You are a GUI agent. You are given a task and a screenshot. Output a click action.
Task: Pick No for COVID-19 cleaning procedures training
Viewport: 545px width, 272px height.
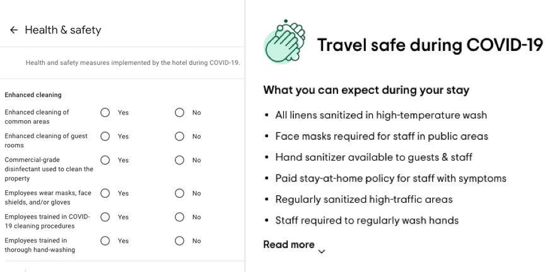point(179,217)
